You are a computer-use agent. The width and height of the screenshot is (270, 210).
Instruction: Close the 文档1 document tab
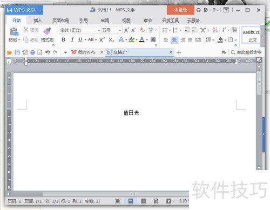pyautogui.click(x=171, y=52)
